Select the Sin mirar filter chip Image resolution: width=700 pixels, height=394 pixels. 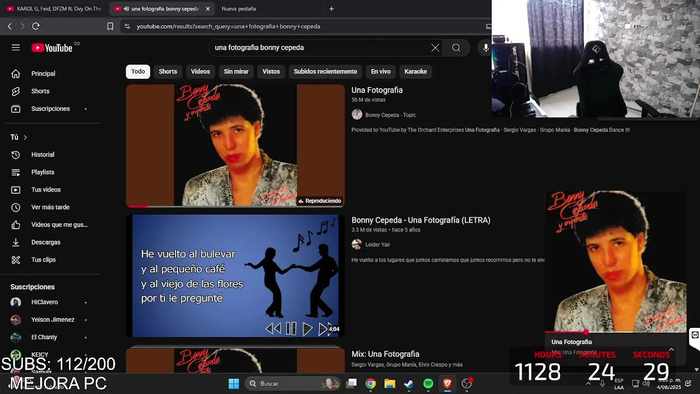tap(236, 72)
